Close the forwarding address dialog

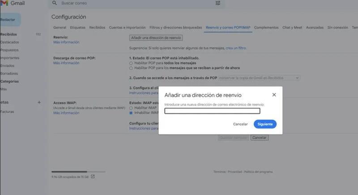[274, 95]
